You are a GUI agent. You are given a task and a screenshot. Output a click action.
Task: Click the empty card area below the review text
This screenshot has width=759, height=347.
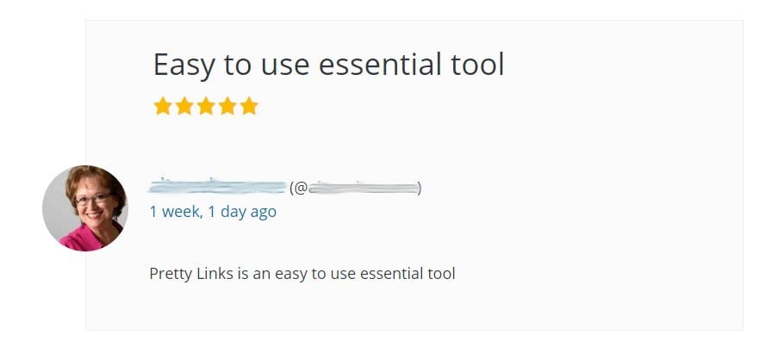(414, 307)
